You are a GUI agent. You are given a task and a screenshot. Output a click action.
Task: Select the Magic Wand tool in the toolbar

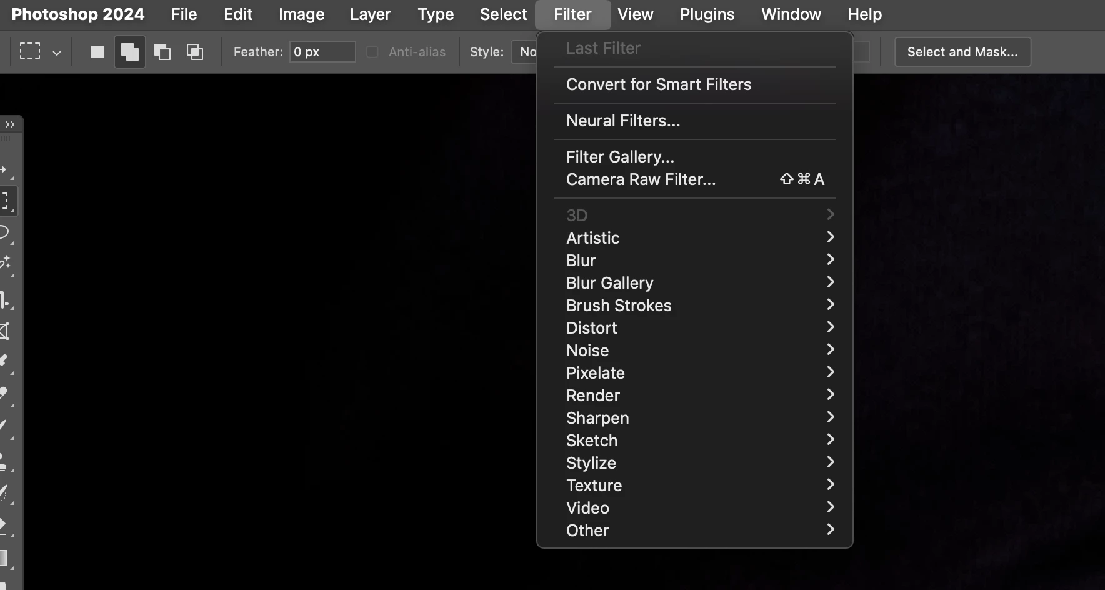[x=5, y=264]
